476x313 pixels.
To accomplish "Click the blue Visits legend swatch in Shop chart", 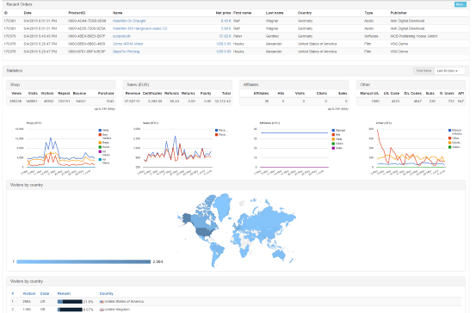I will 100,130.
